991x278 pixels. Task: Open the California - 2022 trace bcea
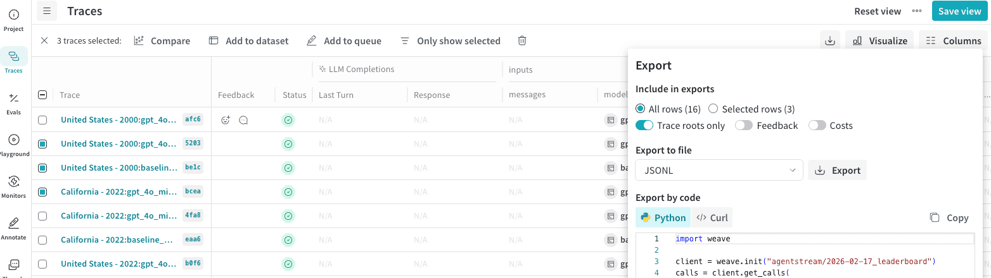click(118, 191)
